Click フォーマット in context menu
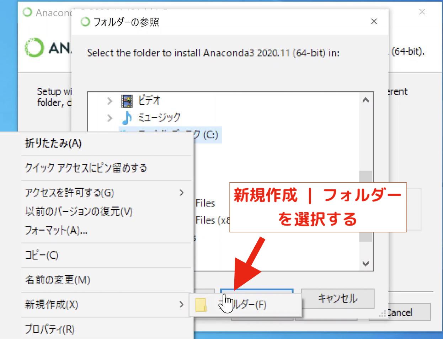443x339 pixels. [x=56, y=231]
